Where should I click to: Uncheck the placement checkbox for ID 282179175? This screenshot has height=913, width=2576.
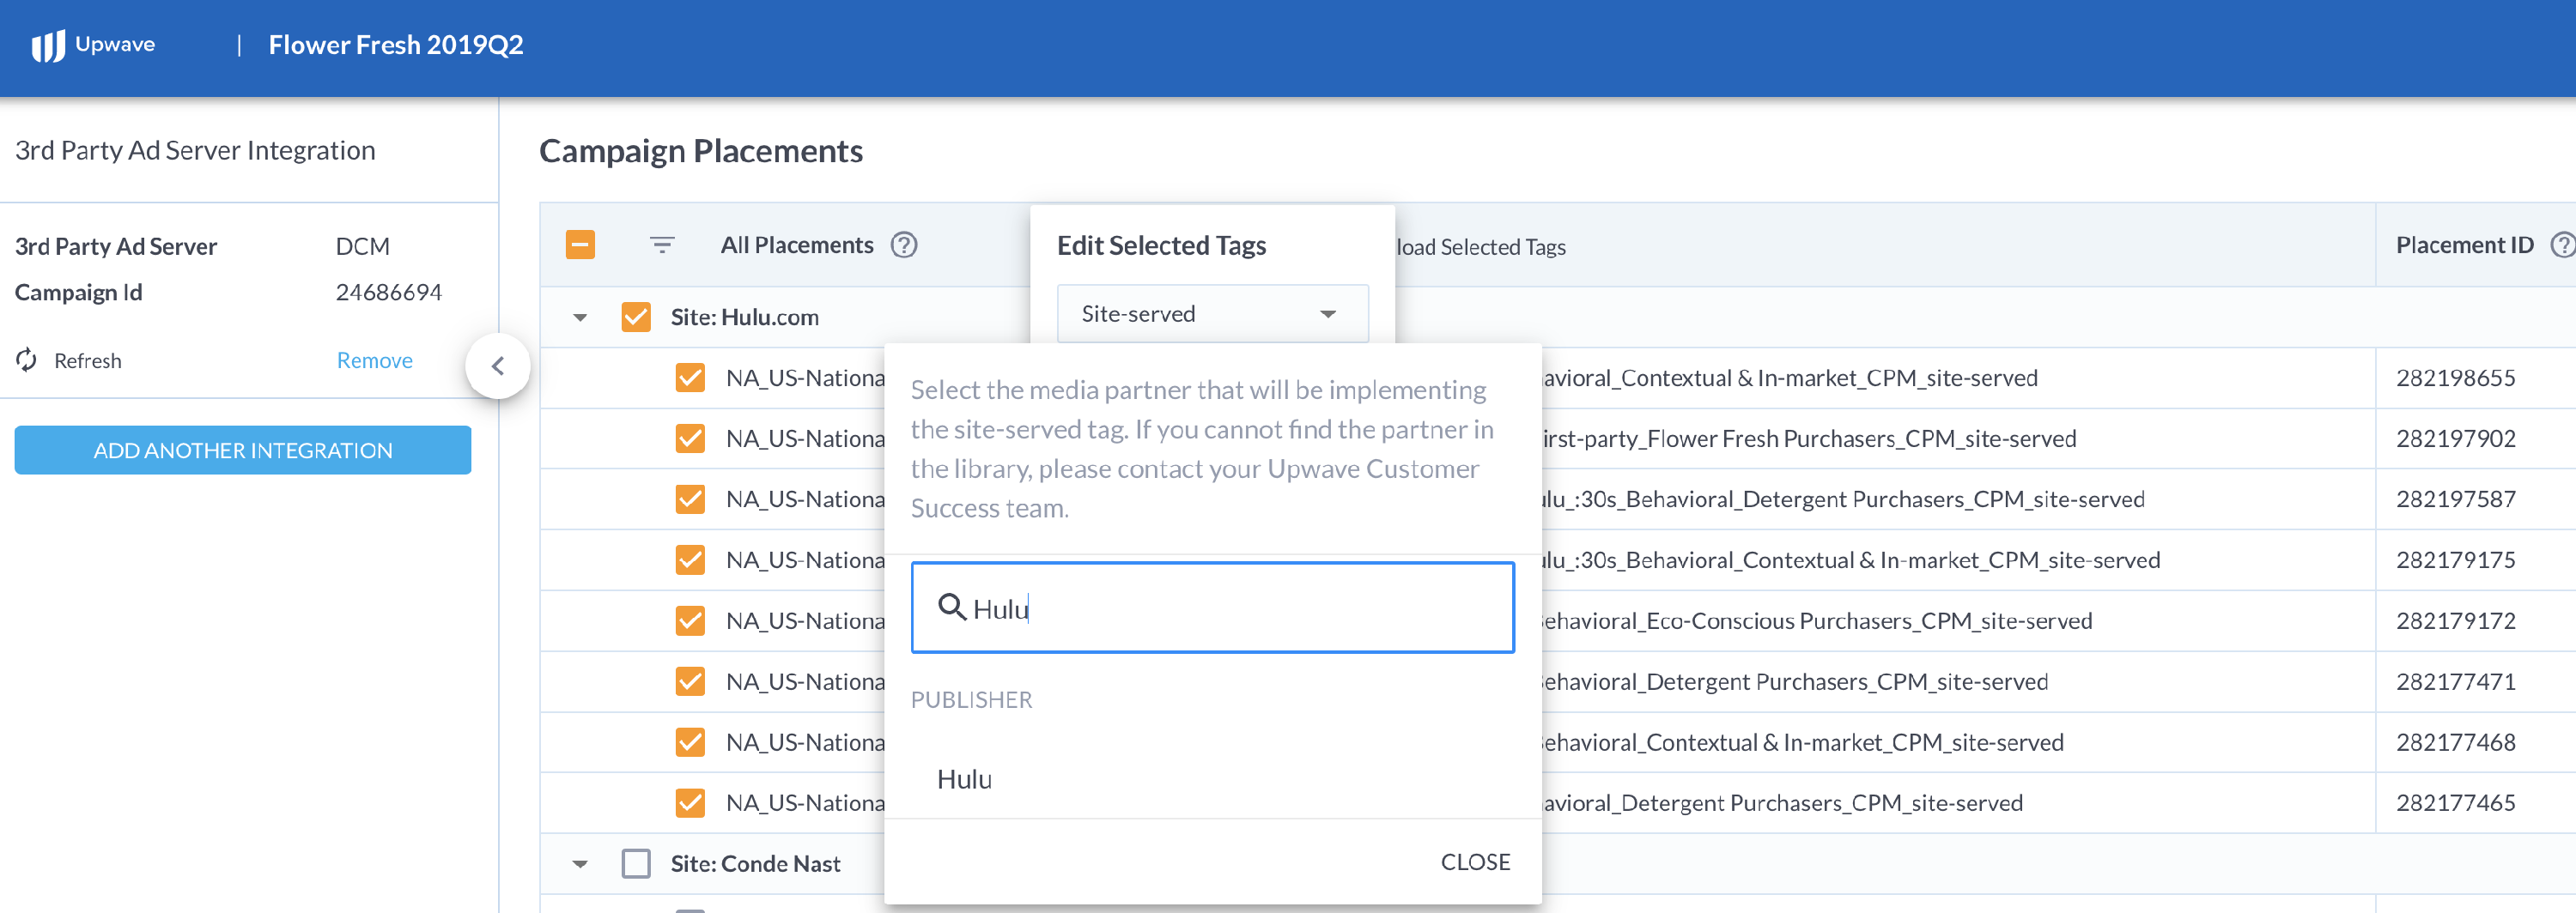pyautogui.click(x=690, y=559)
